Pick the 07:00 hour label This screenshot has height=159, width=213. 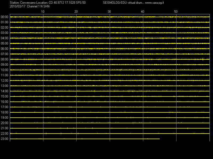[x=5, y=54]
